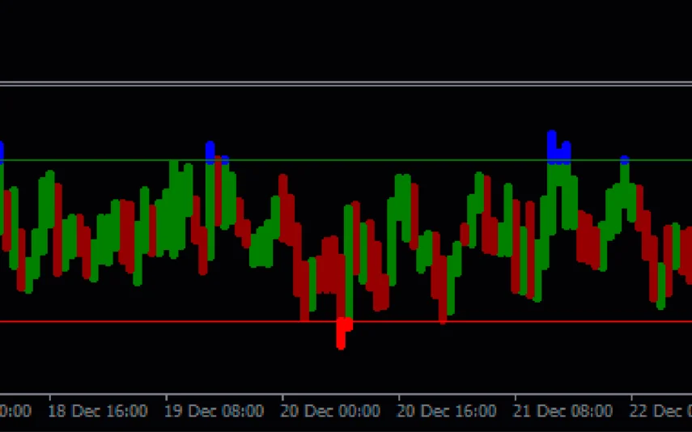This screenshot has height=432, width=692.
Task: Select the 21 Dec 08:00 axis label
Action: tap(563, 412)
